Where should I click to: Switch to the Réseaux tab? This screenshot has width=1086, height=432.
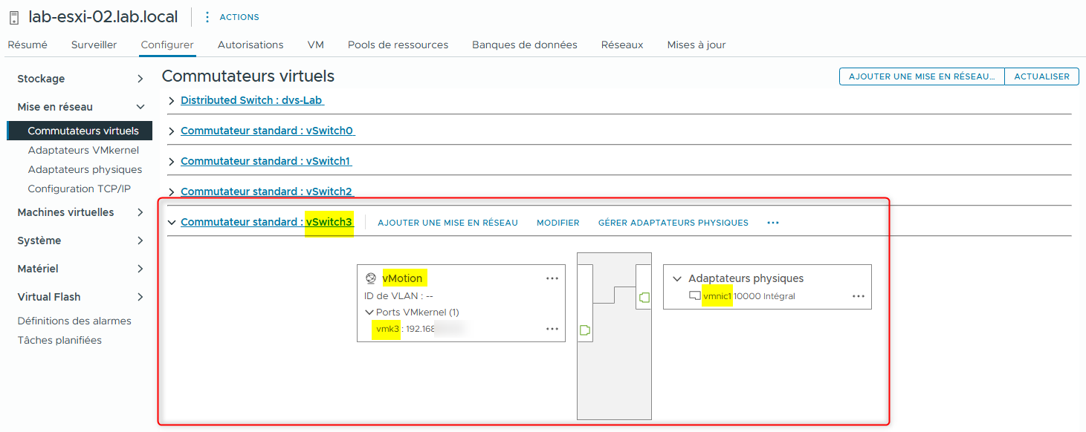tap(621, 45)
